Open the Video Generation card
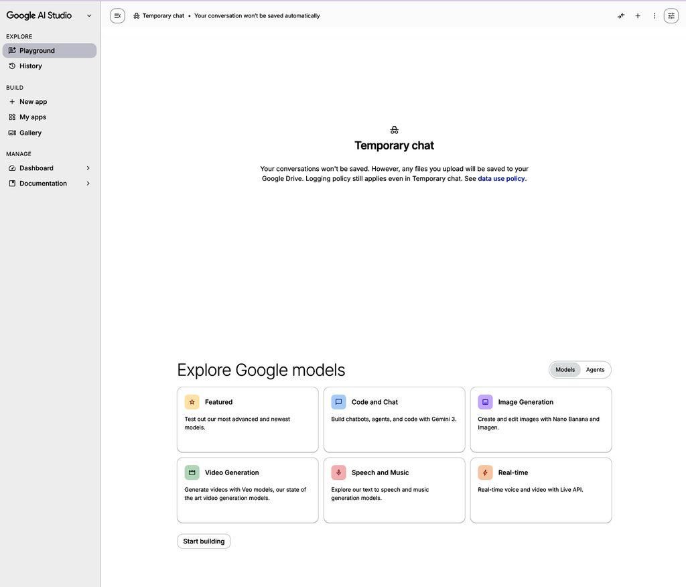 point(248,491)
